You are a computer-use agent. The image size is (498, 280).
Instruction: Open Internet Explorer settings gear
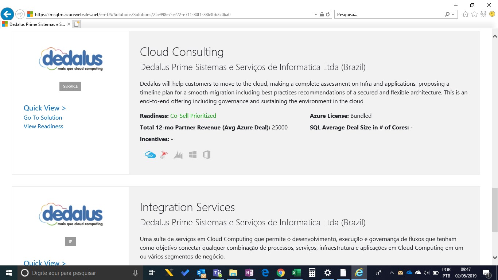point(483,14)
